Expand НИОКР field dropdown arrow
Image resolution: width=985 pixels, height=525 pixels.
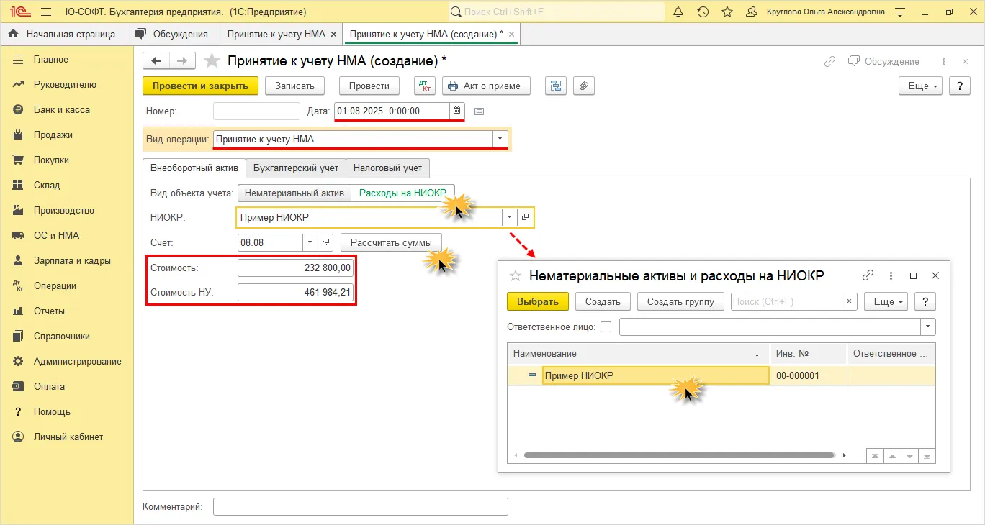click(510, 217)
